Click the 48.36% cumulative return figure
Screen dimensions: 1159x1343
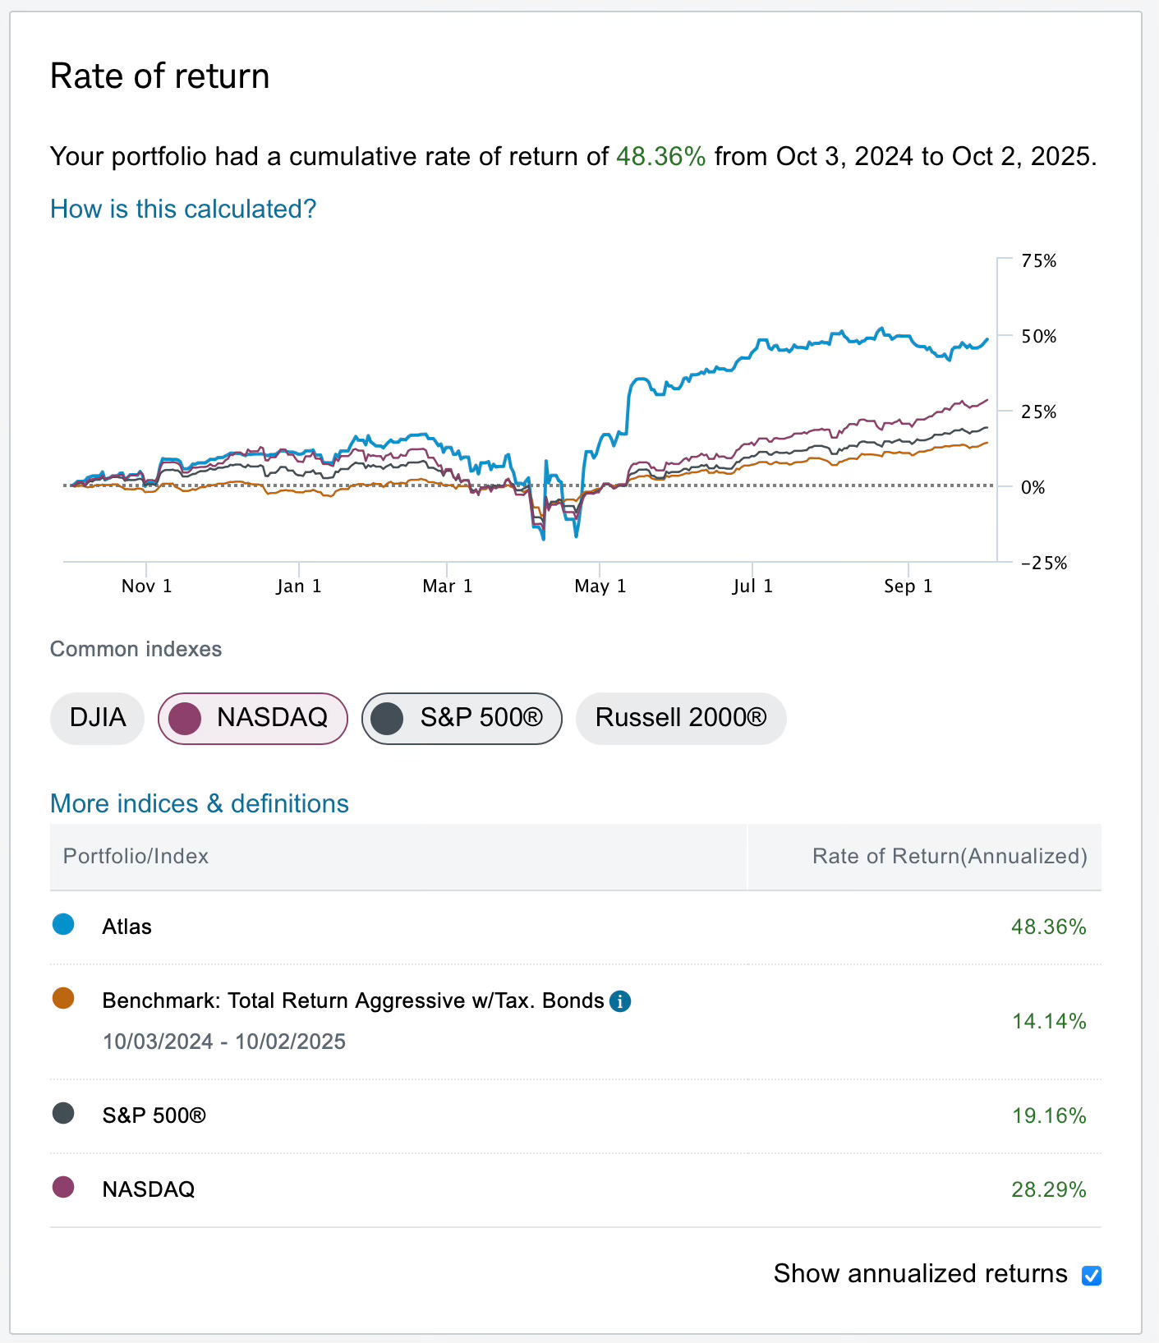[660, 156]
